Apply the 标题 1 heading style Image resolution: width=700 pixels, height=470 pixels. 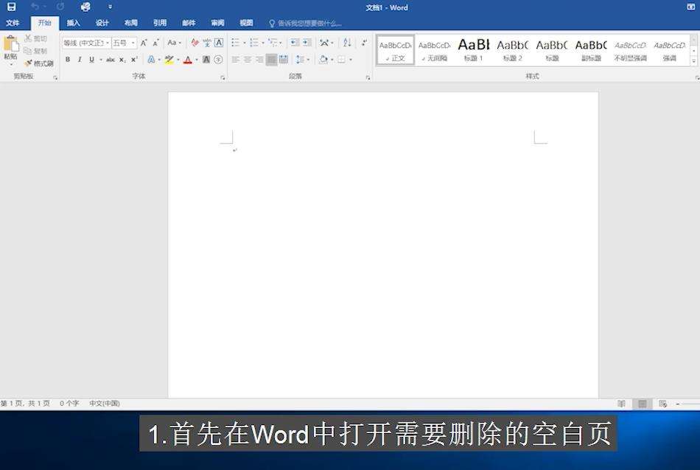(473, 49)
